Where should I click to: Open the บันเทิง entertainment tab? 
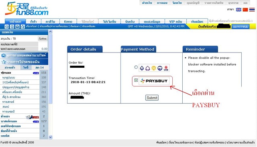130,21
